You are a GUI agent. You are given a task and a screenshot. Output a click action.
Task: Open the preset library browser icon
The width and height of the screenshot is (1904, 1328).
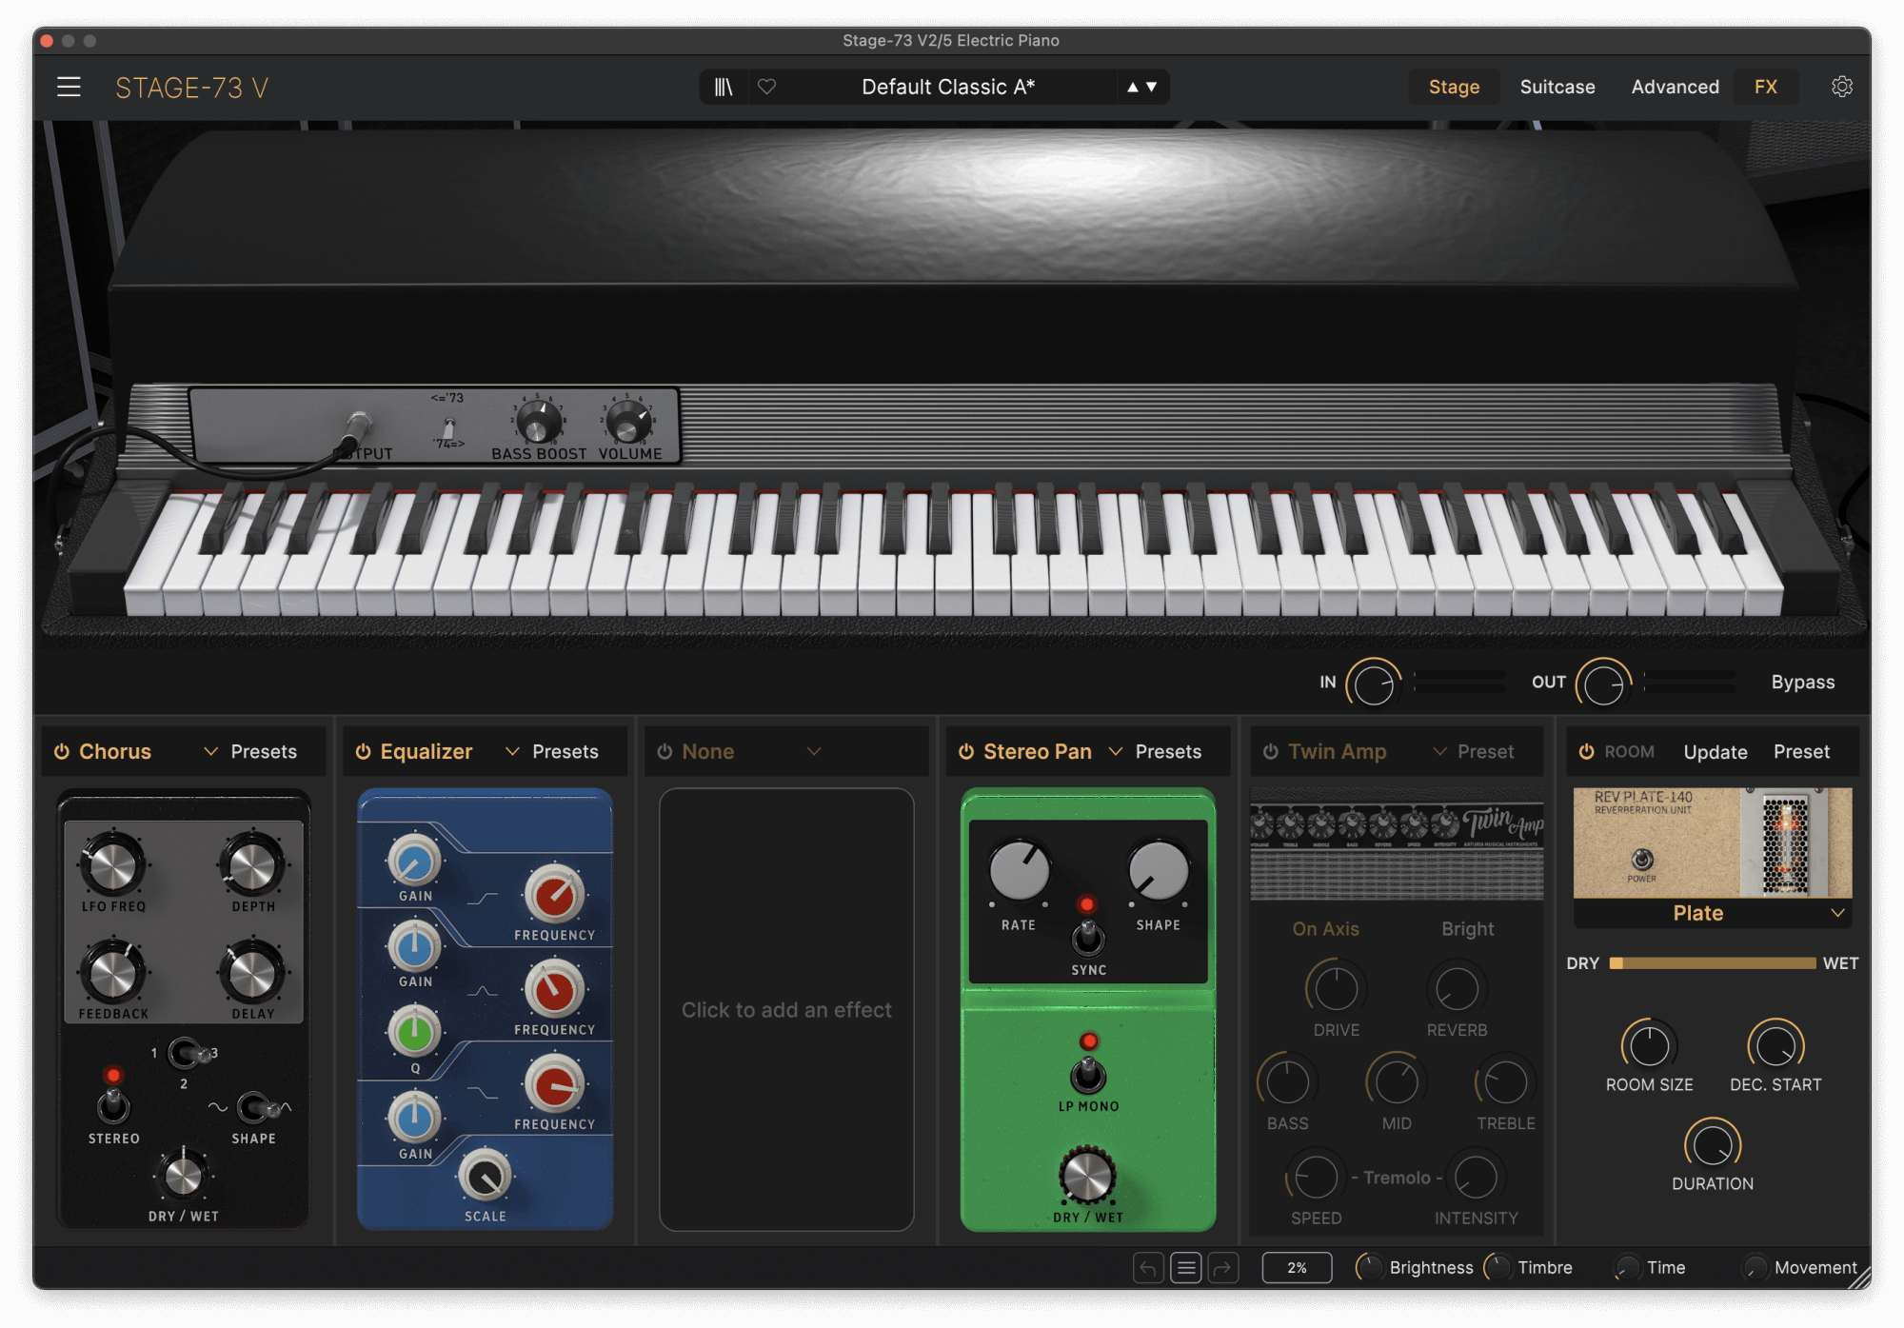pos(724,87)
